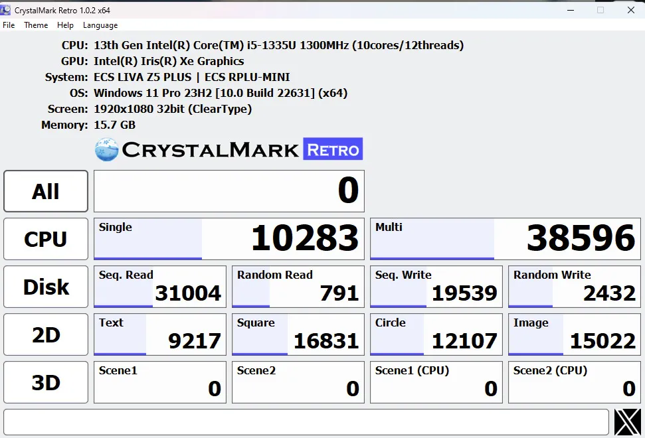This screenshot has width=645, height=438.
Task: Click the Random Read score 791
Action: [x=298, y=287]
